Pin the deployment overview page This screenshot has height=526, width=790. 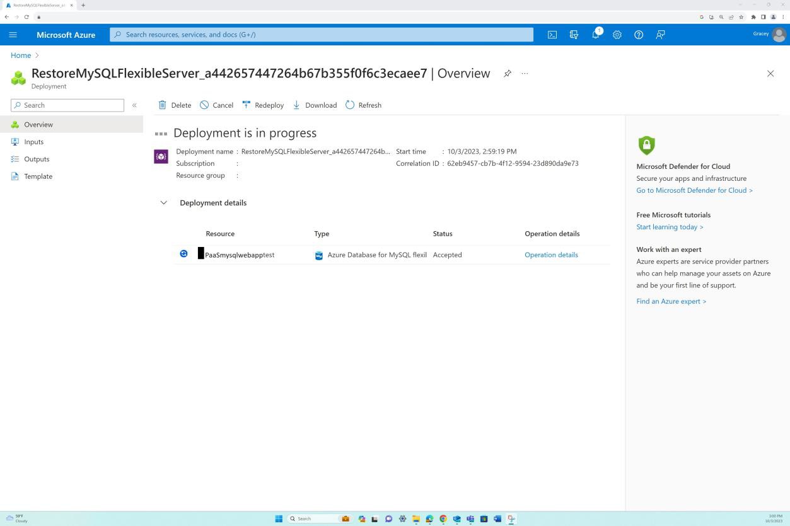pos(508,74)
